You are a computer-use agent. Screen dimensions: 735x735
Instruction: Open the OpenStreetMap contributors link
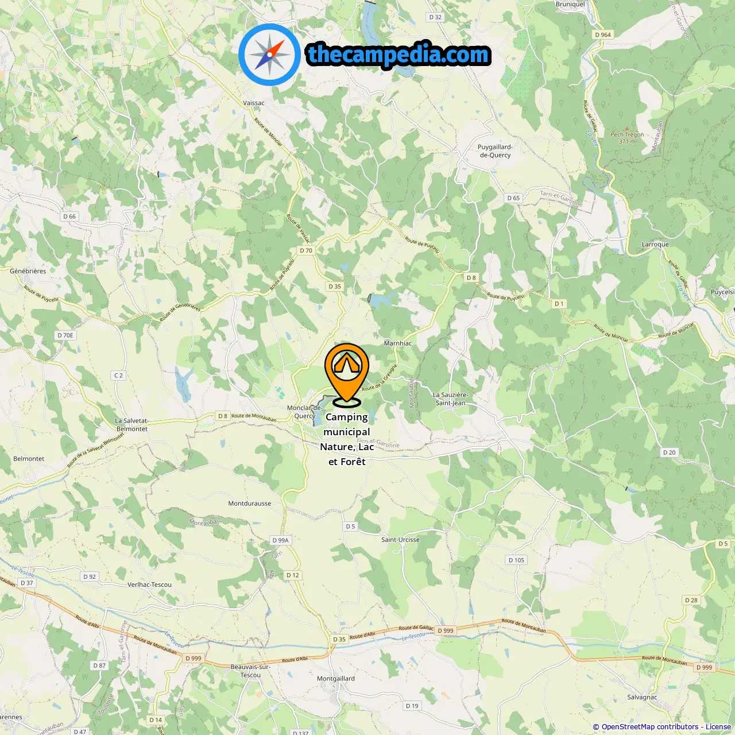pos(650,727)
